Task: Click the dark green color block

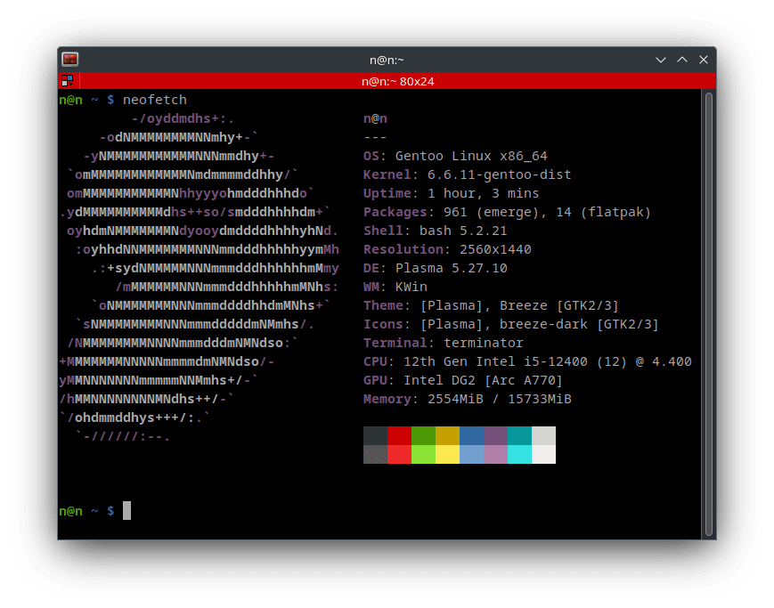Action: pos(424,436)
